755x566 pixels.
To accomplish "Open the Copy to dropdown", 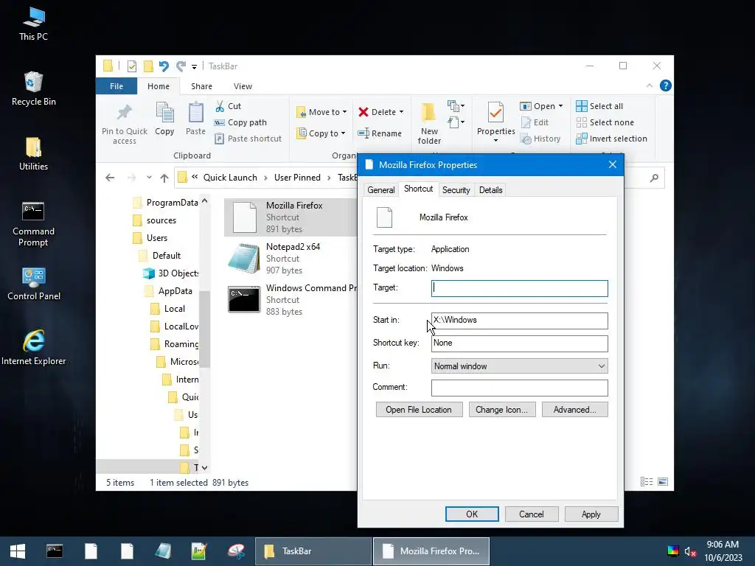I will pos(321,133).
